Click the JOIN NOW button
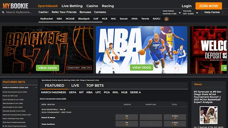Screen dimensions: 228x128 [208, 6]
